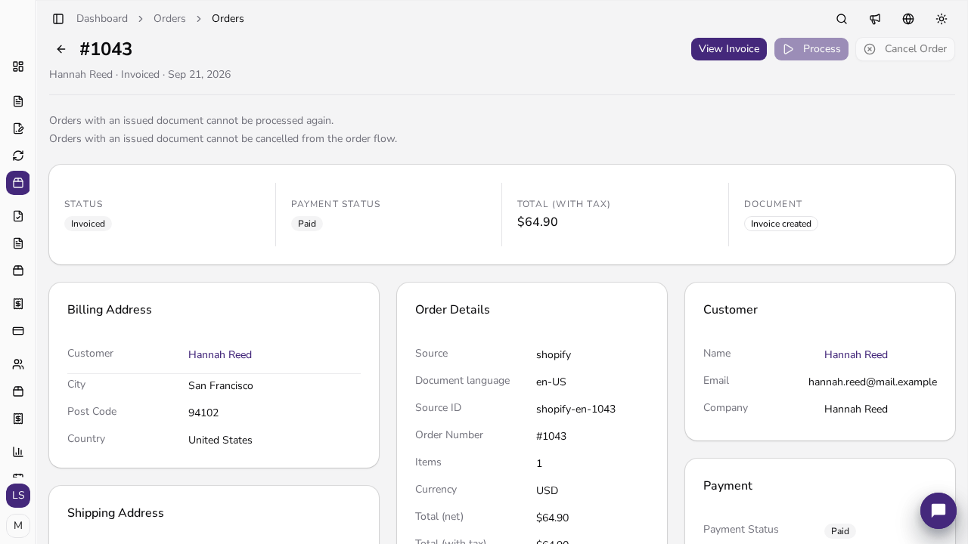The width and height of the screenshot is (968, 544).
Task: Open the credit card sidebar icon
Action: 18,331
